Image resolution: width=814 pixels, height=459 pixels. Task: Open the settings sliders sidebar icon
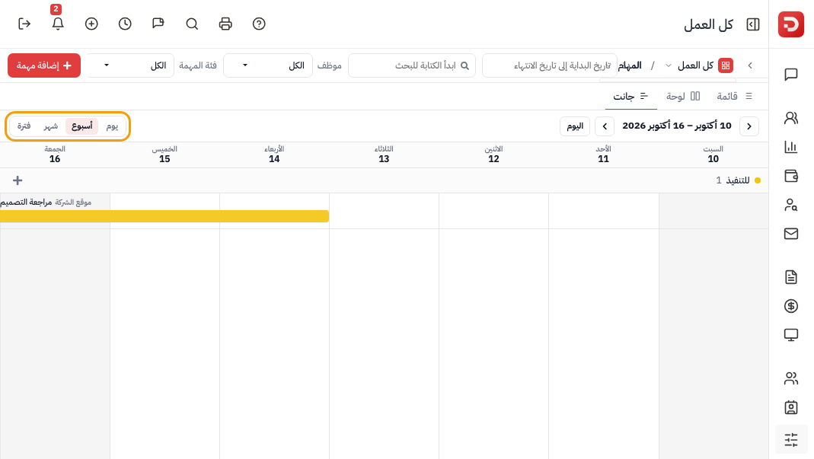click(x=791, y=440)
